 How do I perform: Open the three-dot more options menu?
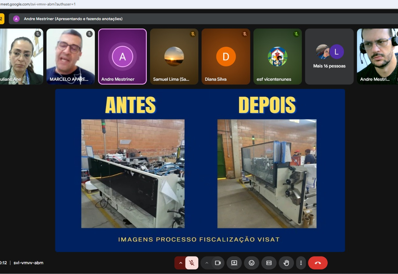point(301,263)
